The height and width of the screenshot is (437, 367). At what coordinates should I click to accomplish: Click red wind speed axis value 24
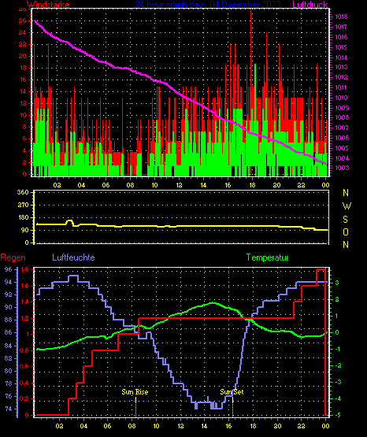pos(23,32)
